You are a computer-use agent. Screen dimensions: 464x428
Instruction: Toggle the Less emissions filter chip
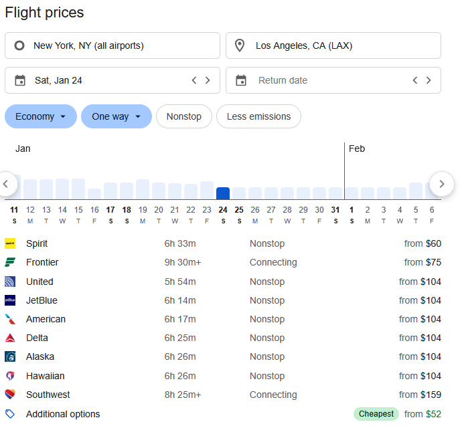pyautogui.click(x=258, y=116)
